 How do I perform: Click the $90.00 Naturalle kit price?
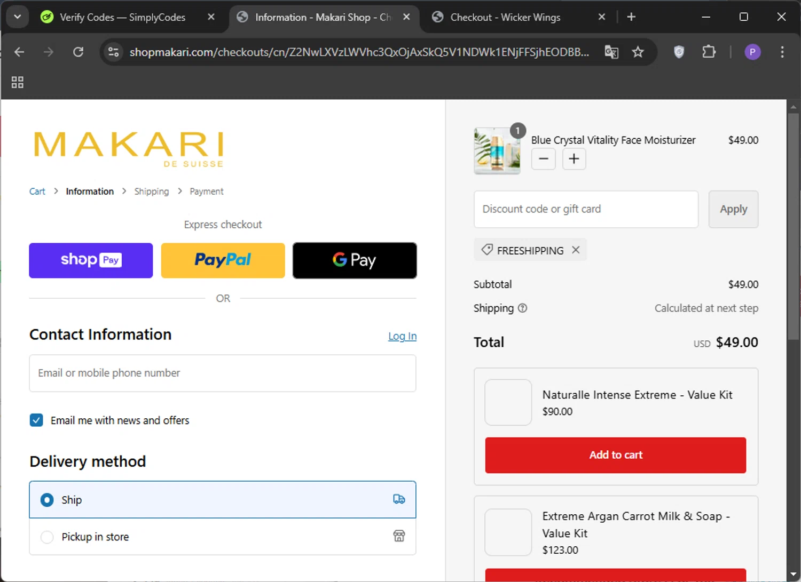[x=557, y=412]
